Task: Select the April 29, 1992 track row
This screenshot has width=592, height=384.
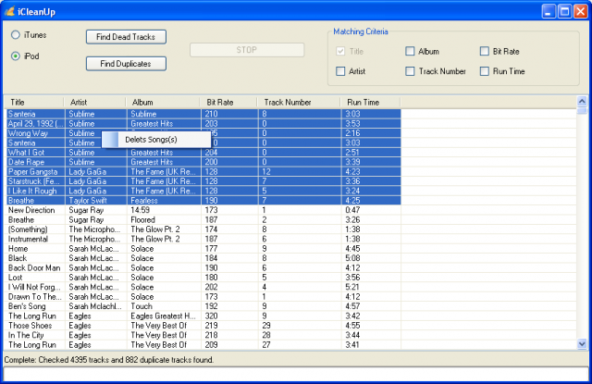Action: (x=203, y=123)
